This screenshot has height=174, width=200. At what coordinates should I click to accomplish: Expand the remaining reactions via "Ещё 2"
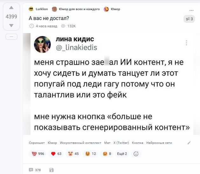tap(122, 154)
